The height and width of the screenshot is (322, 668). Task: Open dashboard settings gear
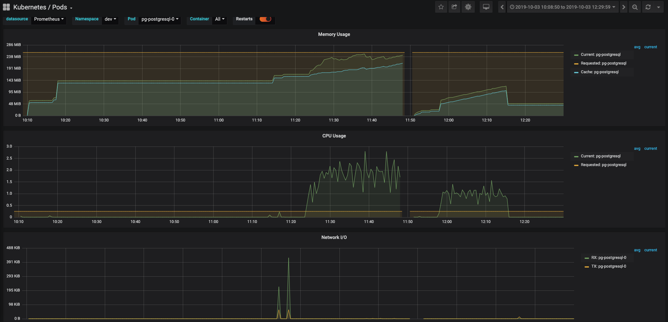pos(468,7)
